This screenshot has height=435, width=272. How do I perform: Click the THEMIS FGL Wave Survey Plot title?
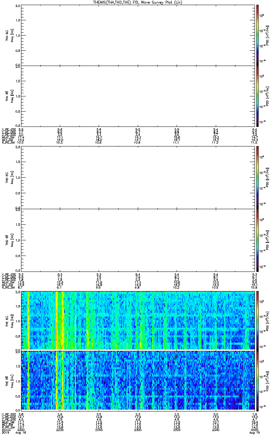click(137, 2)
